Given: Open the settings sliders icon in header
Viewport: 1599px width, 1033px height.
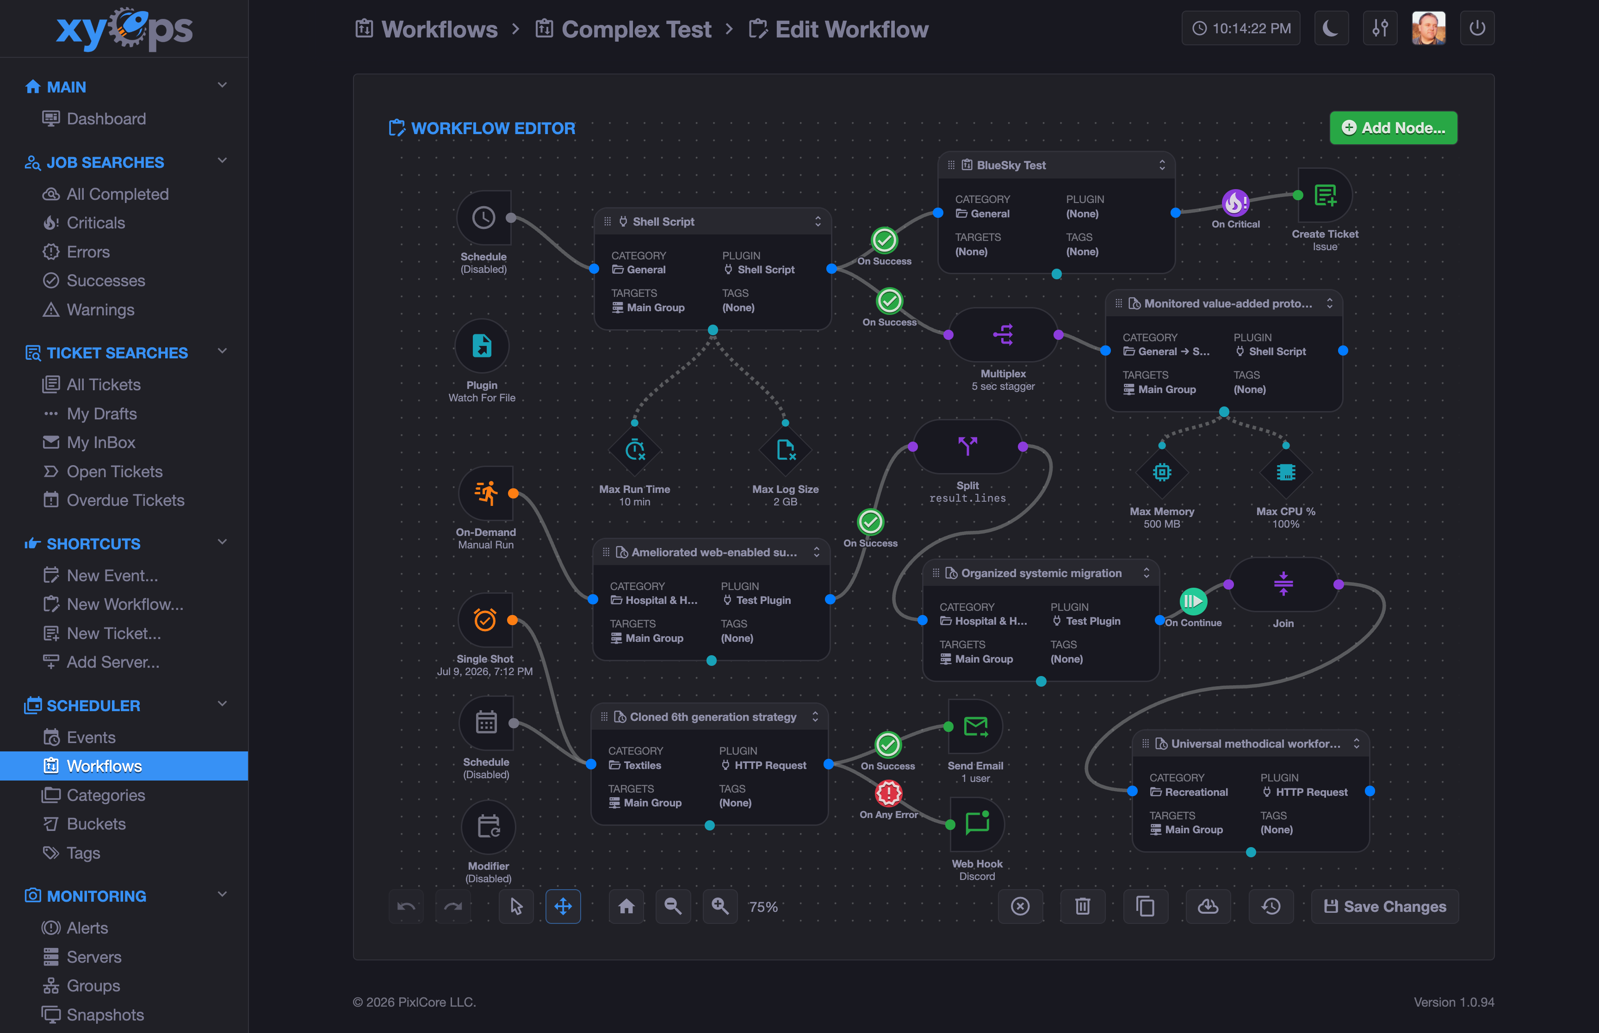Looking at the screenshot, I should 1380,28.
